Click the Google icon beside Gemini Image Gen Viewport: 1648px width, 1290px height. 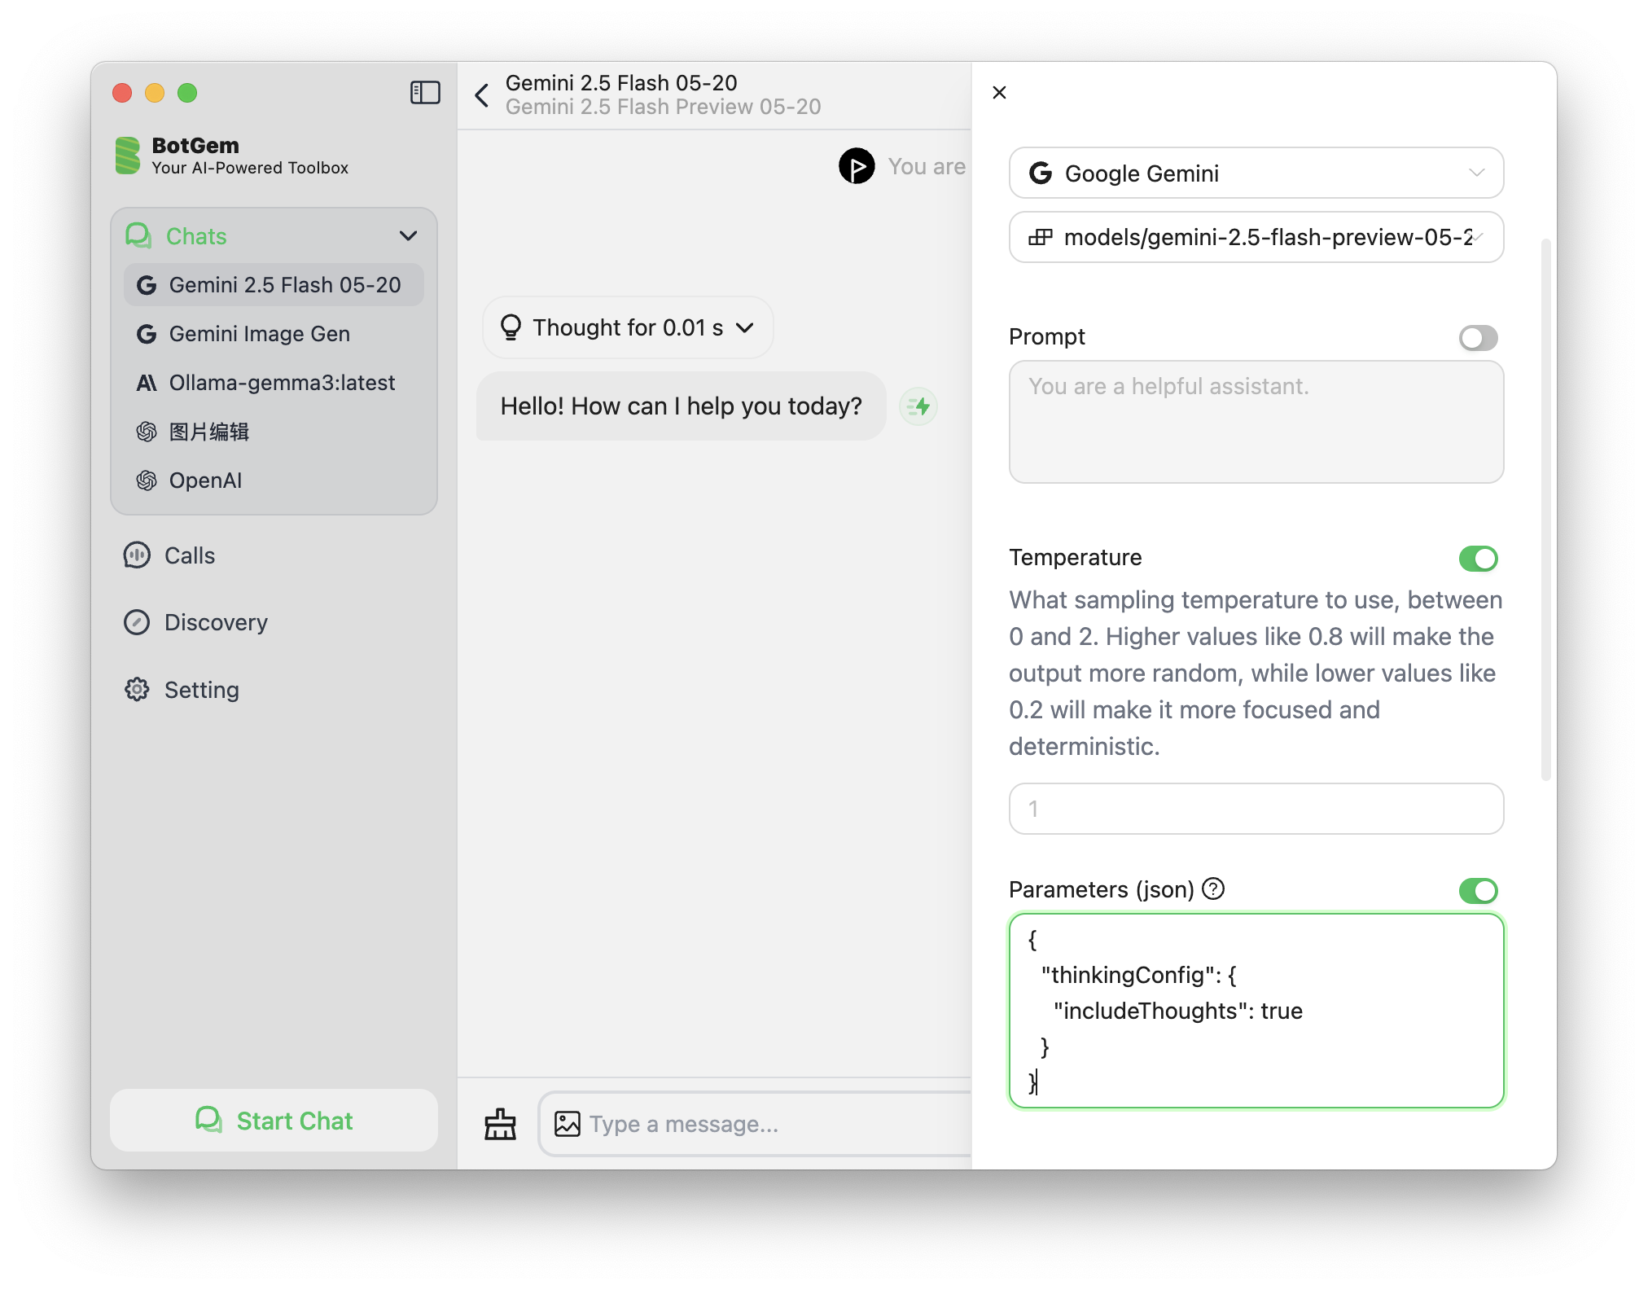147,334
